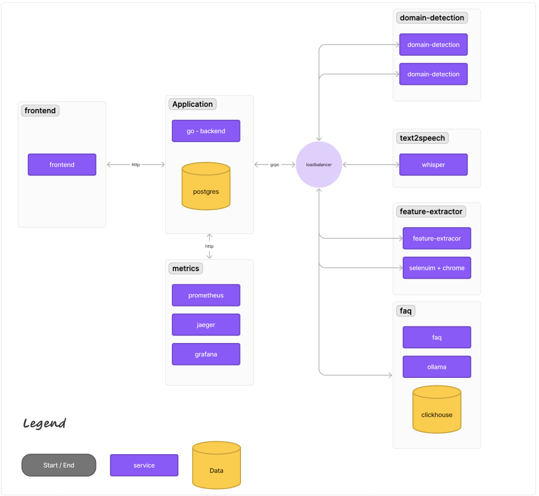Screen dimensions: 539x496
Task: Click the feature-extractor section title label
Action: coord(431,211)
